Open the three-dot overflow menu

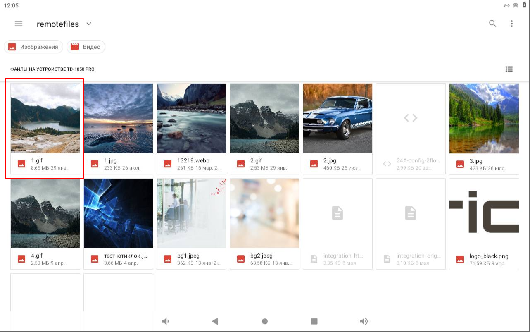(x=512, y=24)
